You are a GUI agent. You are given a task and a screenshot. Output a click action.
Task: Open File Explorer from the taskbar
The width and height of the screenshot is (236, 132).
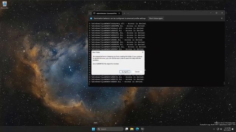pyautogui.click(x=132, y=129)
